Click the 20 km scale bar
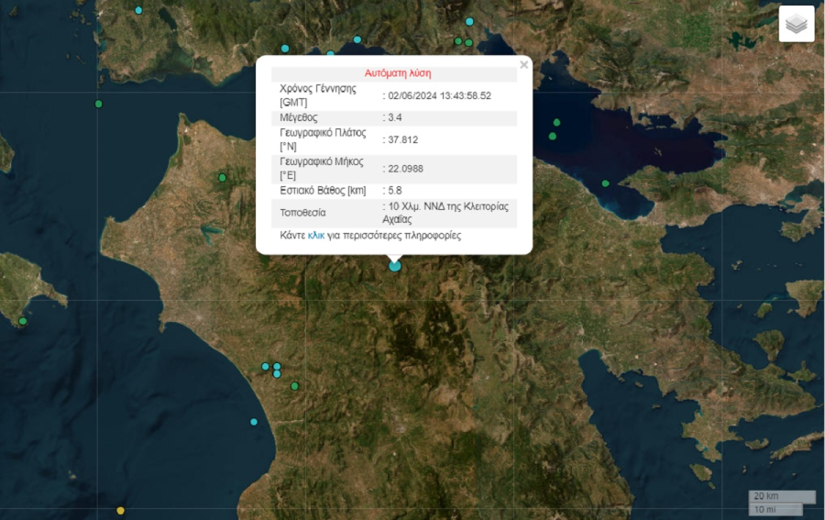The image size is (825, 520). [x=781, y=496]
